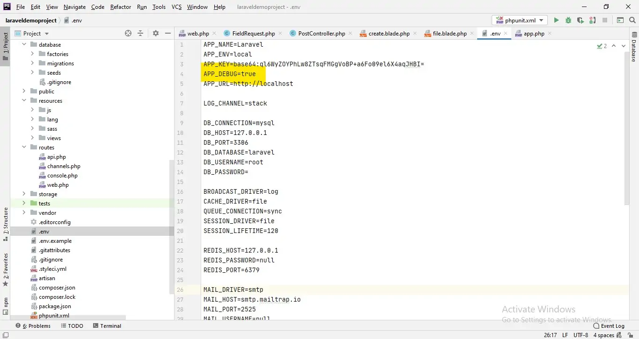Select the artisan file
This screenshot has width=639, height=339.
47,278
